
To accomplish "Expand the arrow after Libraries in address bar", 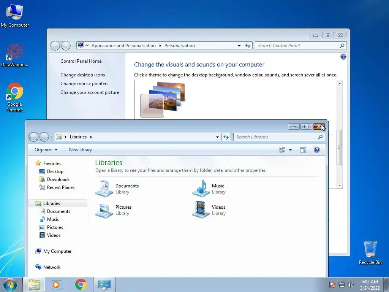I will coord(91,137).
